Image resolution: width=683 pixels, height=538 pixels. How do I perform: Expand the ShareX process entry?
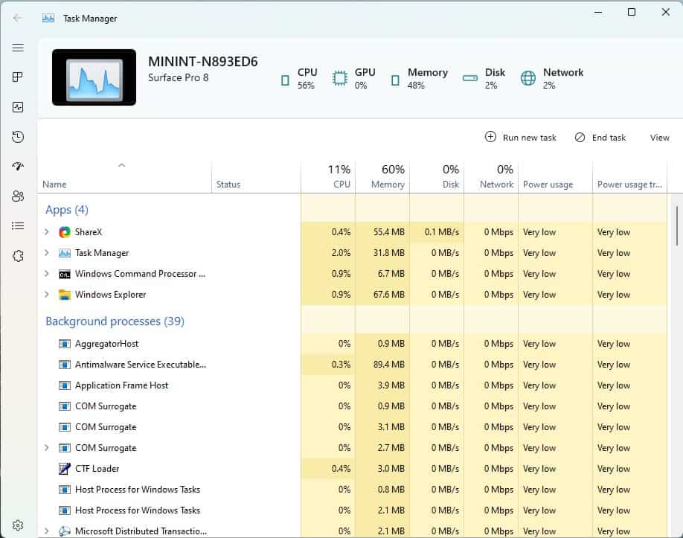(x=46, y=231)
